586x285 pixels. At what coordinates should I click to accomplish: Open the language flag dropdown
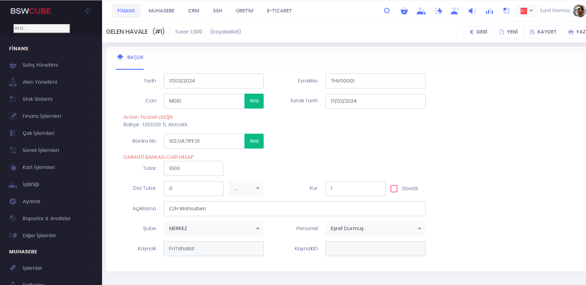(x=526, y=11)
